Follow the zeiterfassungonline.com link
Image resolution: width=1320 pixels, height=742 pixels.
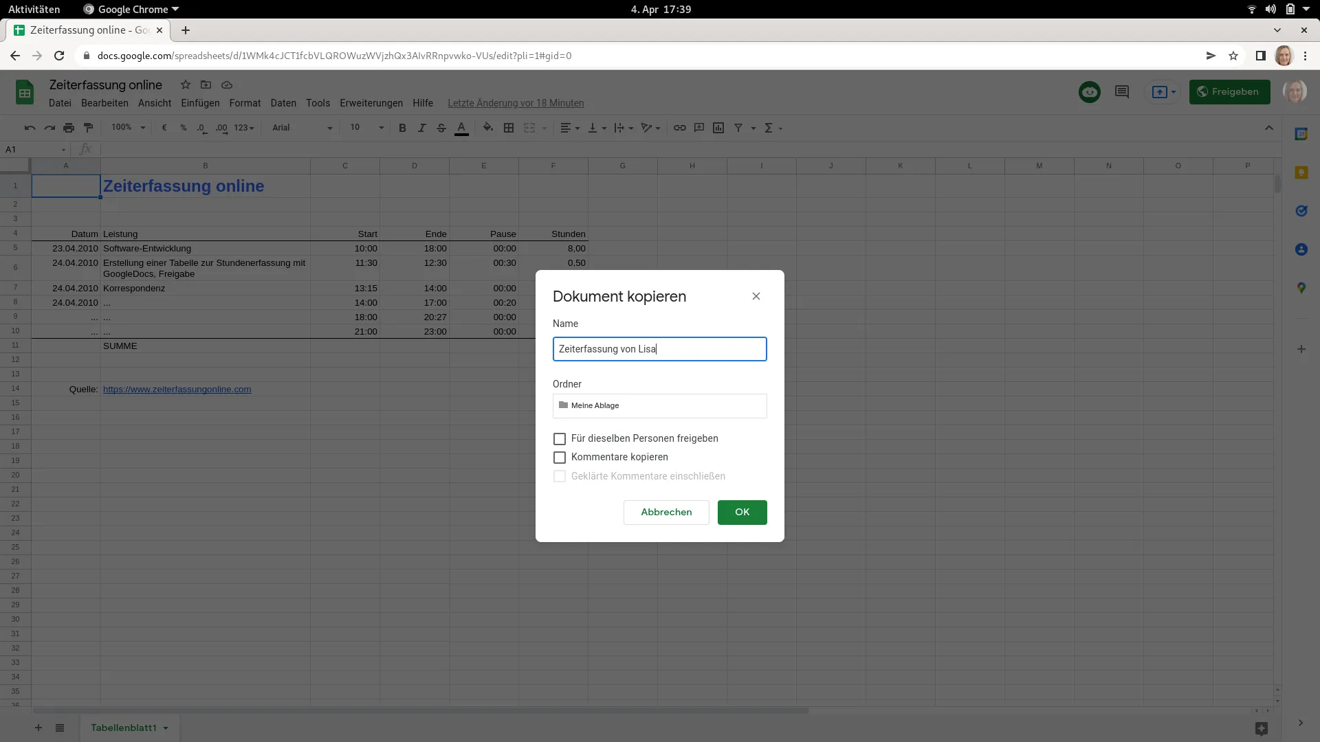pyautogui.click(x=177, y=389)
